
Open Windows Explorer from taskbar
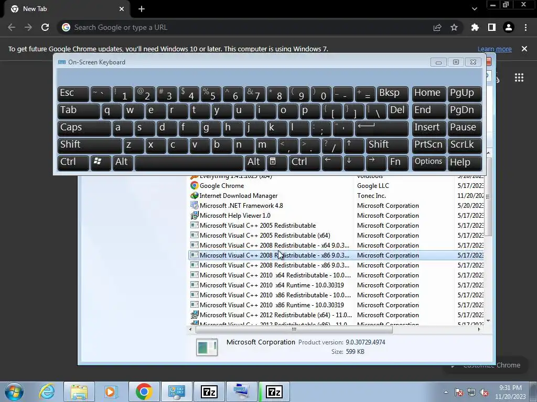click(79, 392)
